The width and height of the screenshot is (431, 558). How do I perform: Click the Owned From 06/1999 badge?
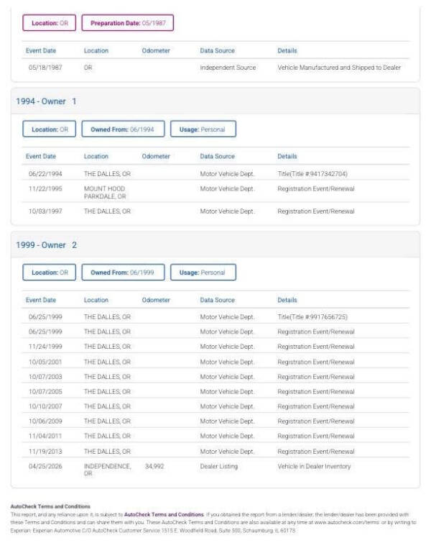(123, 273)
